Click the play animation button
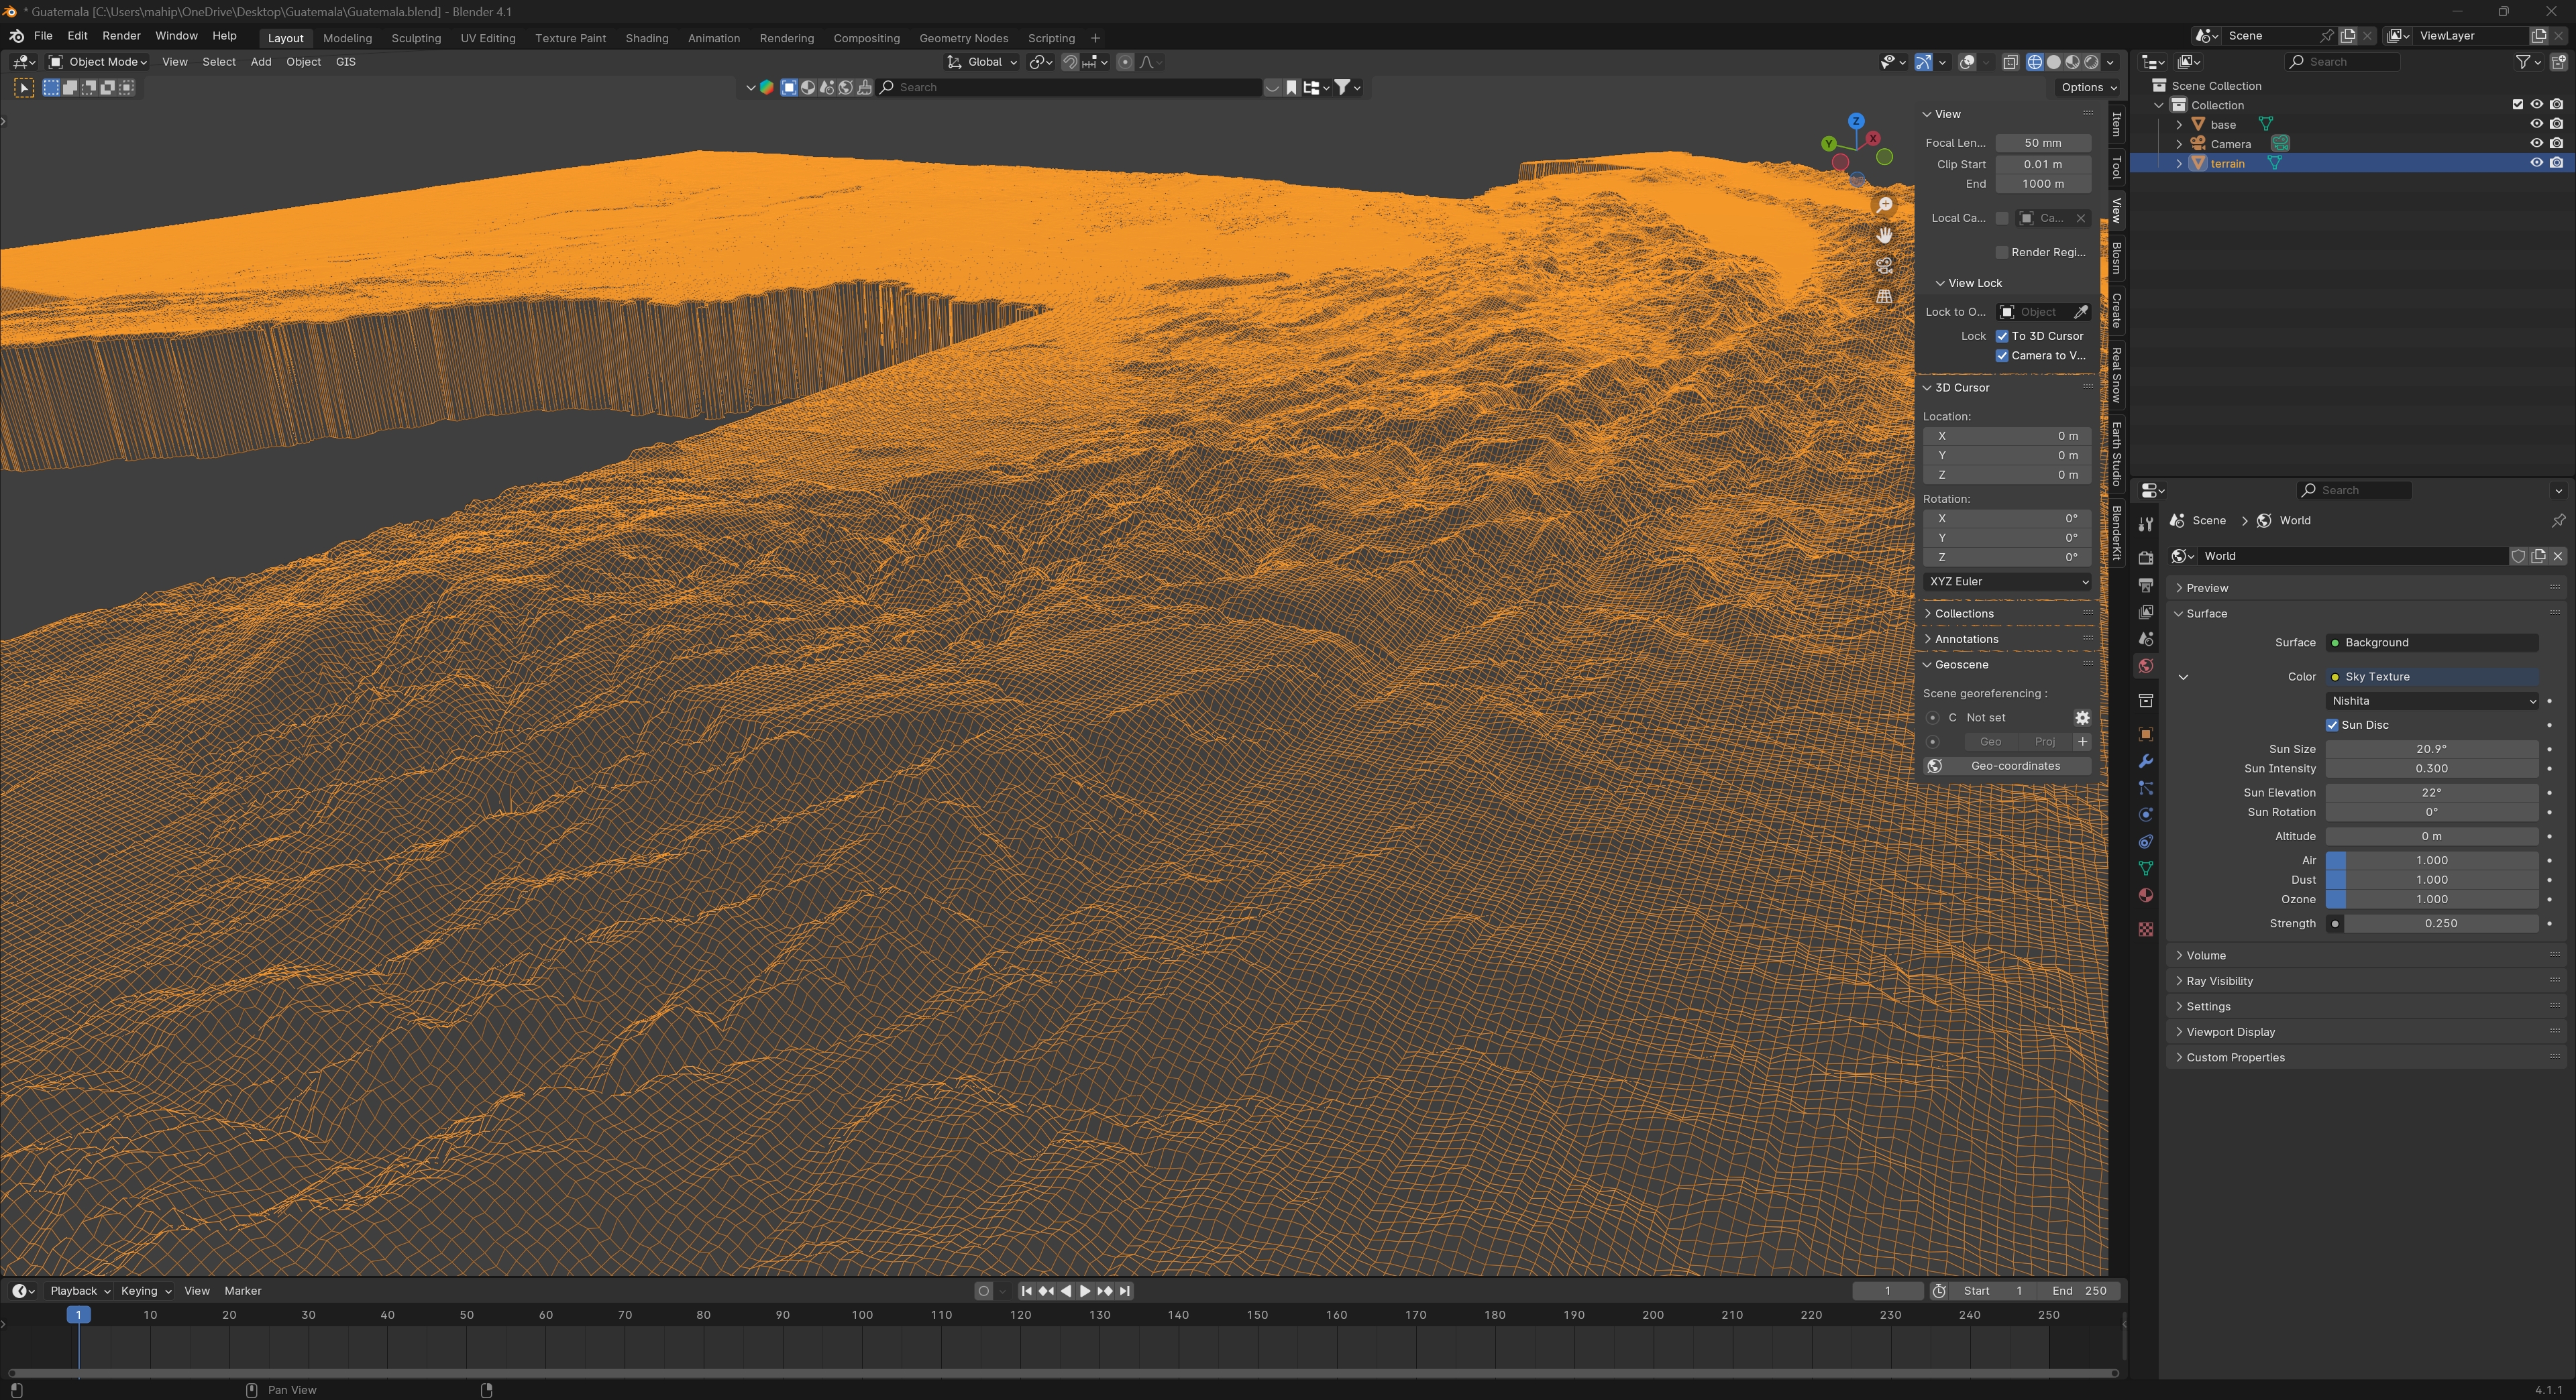 [1085, 1291]
